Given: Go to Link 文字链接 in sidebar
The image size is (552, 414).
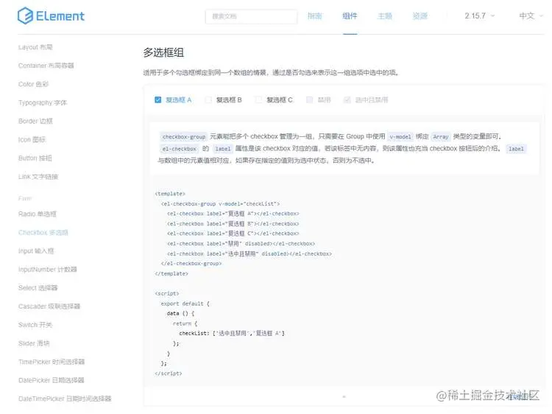Looking at the screenshot, I should click(38, 177).
